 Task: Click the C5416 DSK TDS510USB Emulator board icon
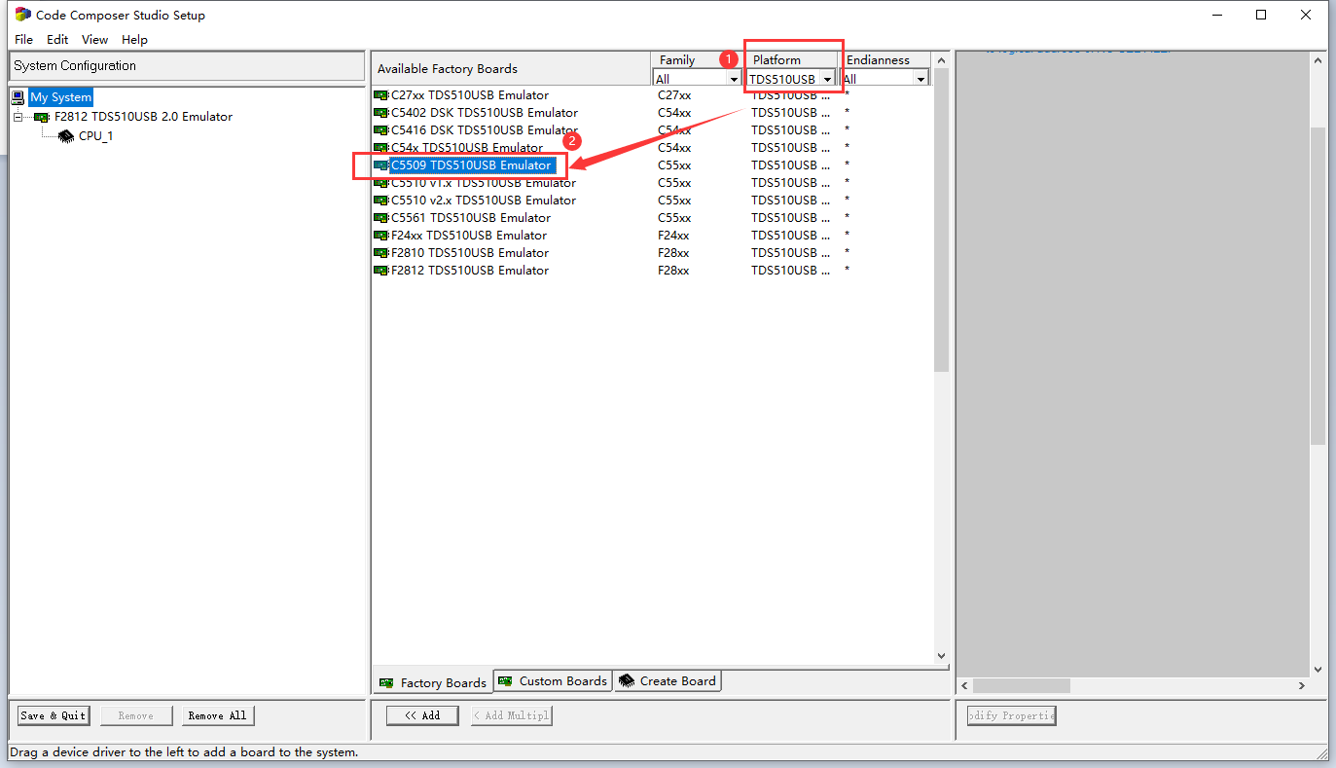(x=381, y=130)
